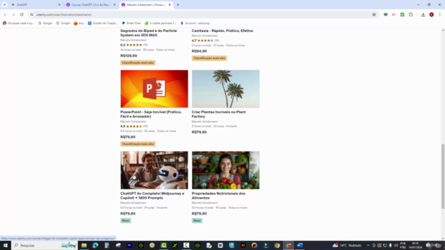Open the volume control in system tray

click(x=396, y=245)
